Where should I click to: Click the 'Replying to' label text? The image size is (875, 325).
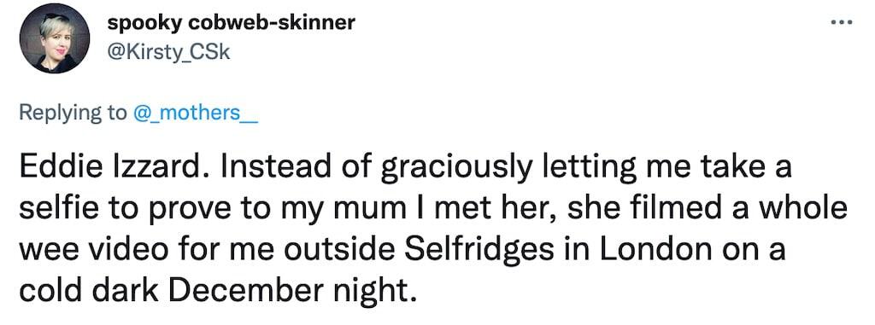(x=73, y=113)
